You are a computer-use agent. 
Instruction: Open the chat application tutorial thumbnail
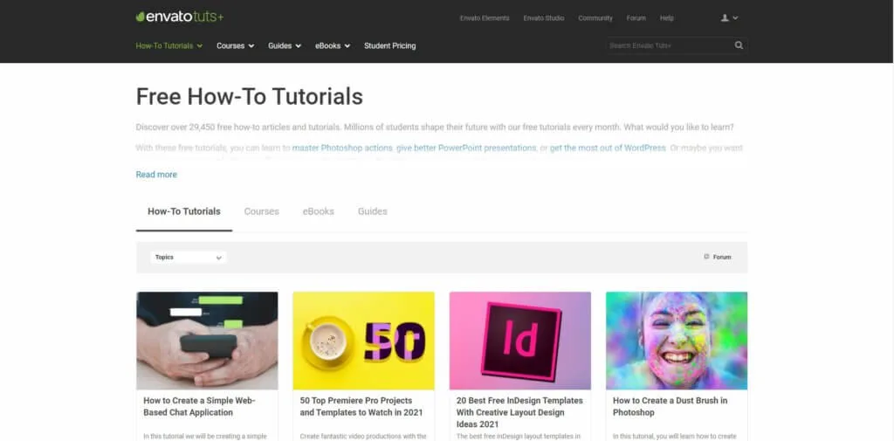tap(207, 341)
